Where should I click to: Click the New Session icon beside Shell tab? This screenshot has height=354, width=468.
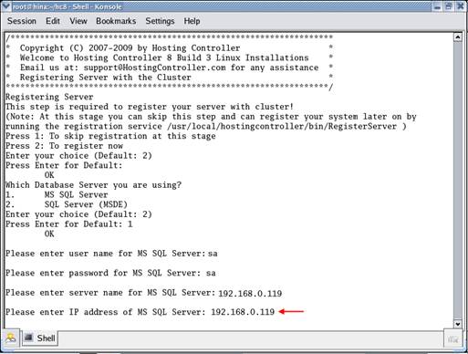11,338
